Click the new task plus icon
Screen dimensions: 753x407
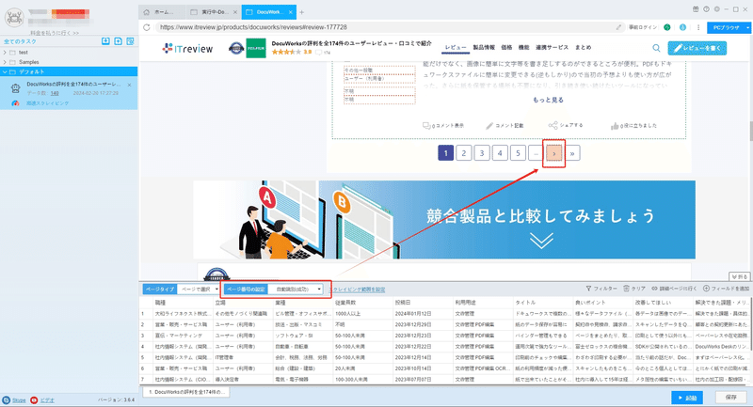point(119,41)
